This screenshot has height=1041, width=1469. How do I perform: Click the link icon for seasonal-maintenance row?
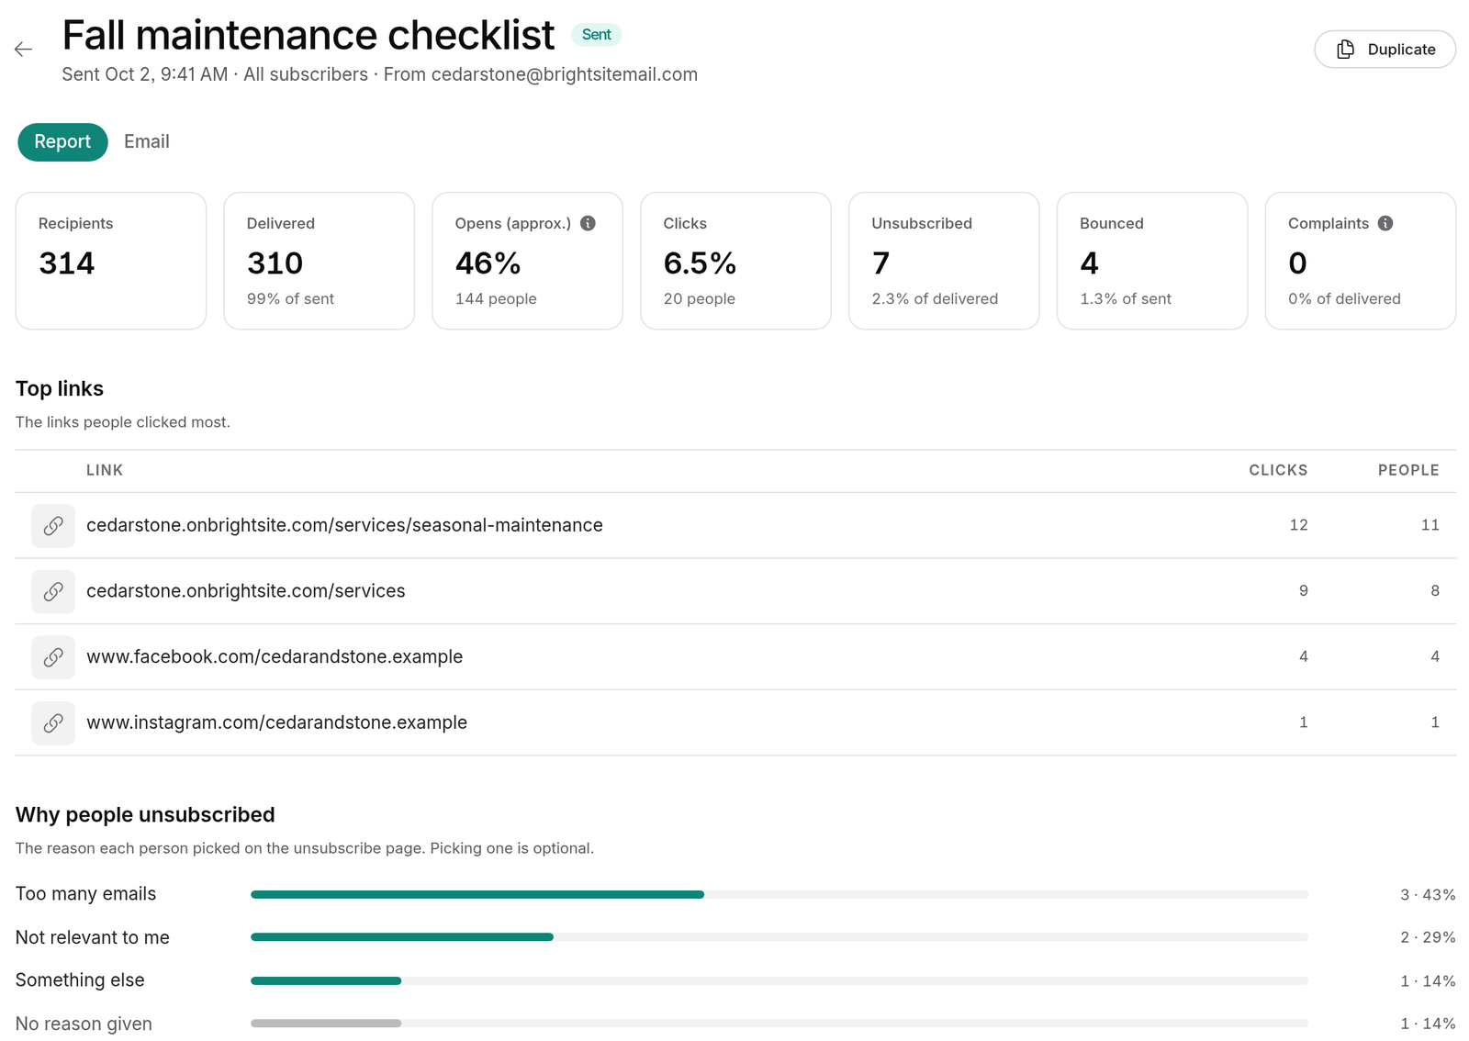coord(53,525)
